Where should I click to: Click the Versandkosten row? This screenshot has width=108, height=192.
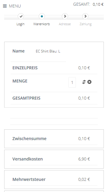tap(54, 159)
